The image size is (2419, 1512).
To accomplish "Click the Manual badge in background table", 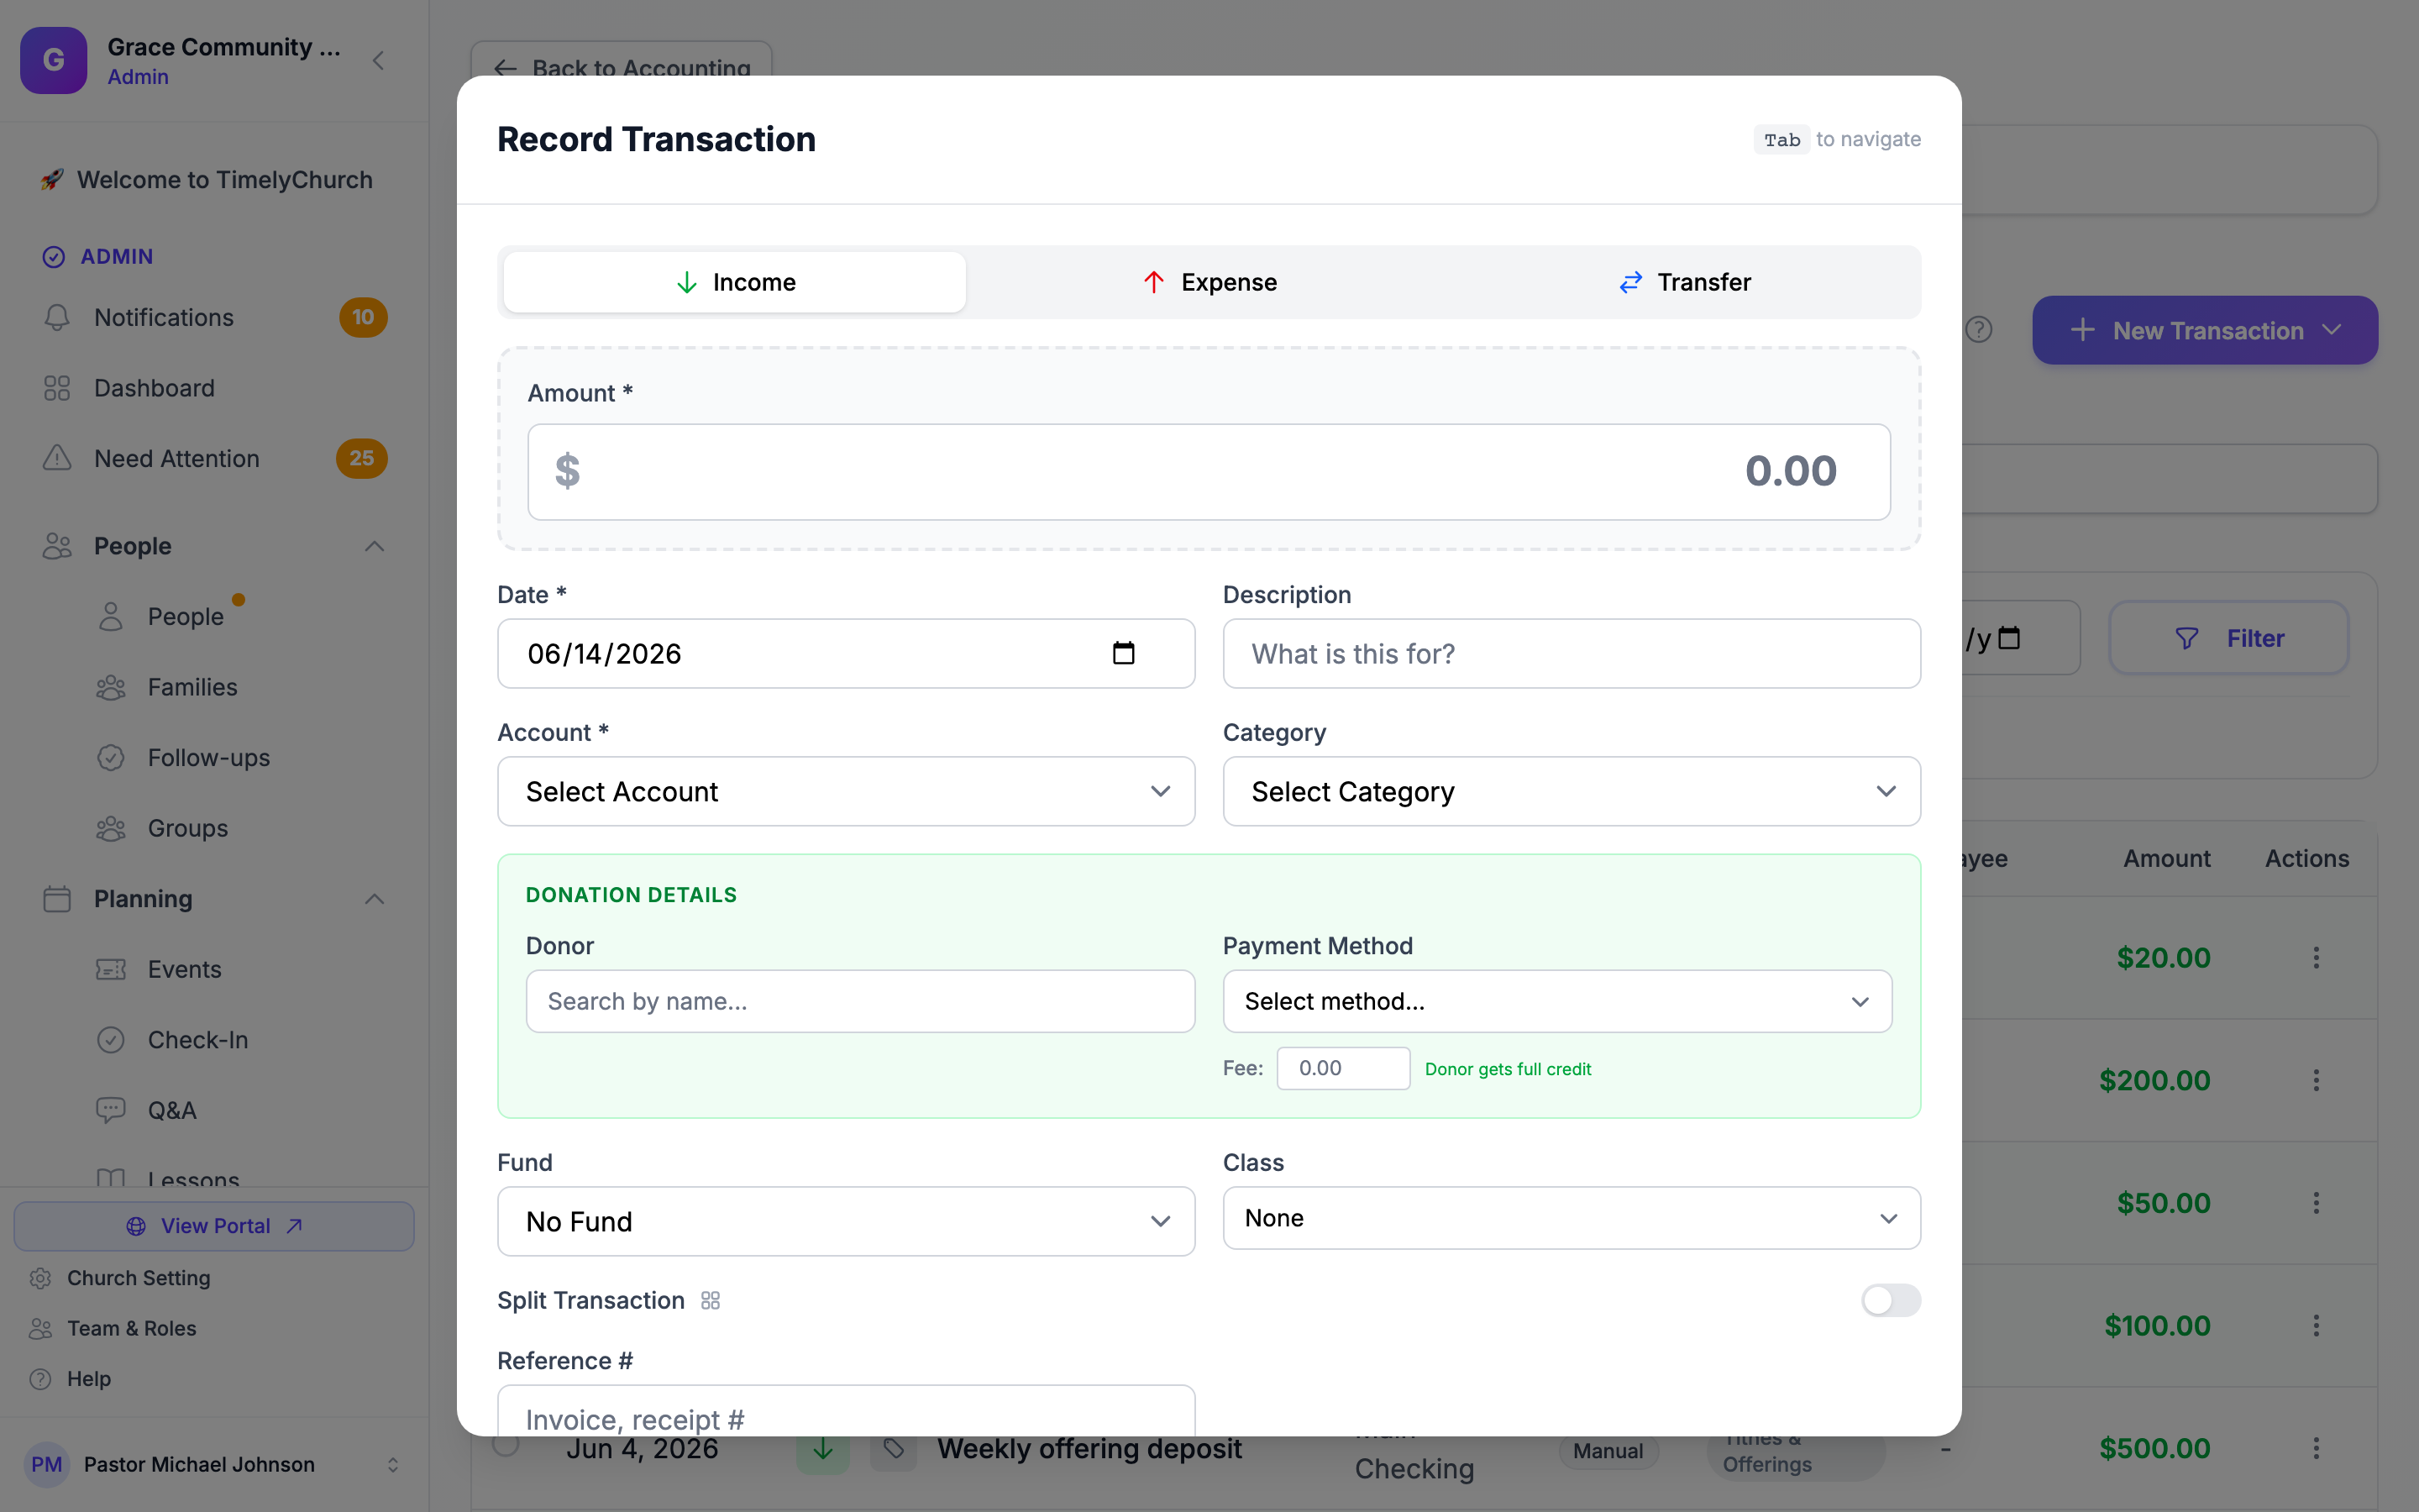I will [x=1608, y=1450].
